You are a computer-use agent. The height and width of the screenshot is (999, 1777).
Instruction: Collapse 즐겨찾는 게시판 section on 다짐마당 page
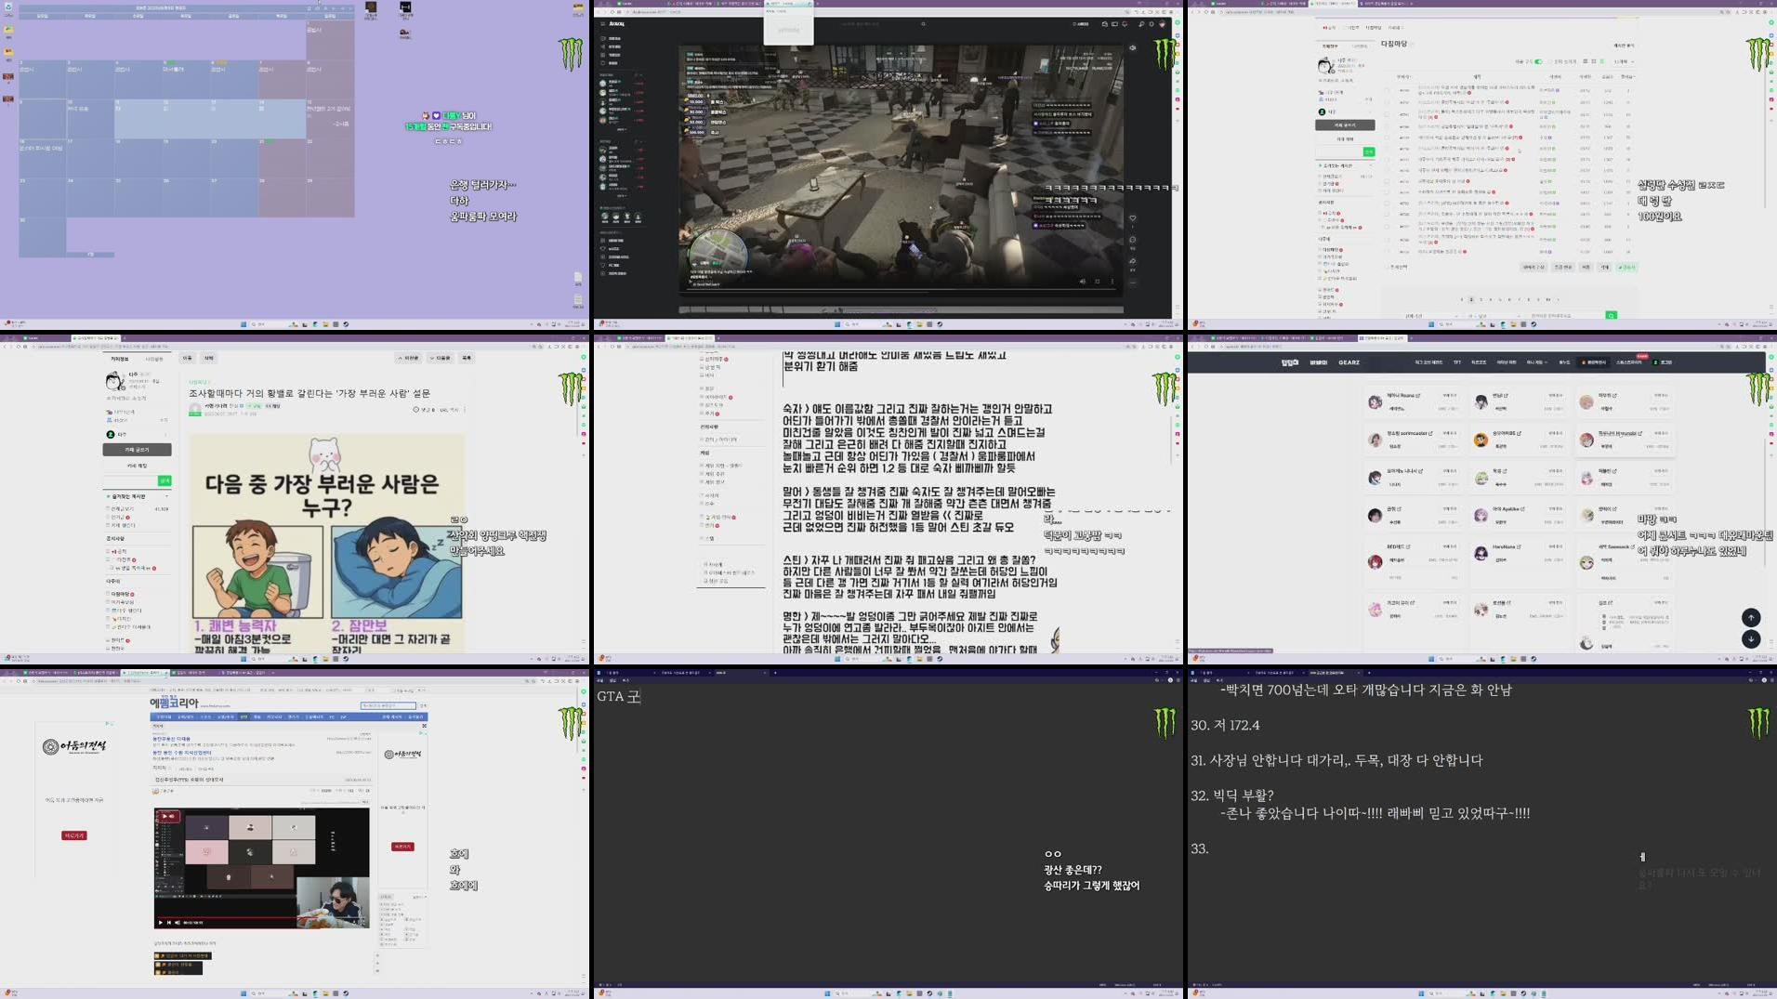[x=1371, y=165]
